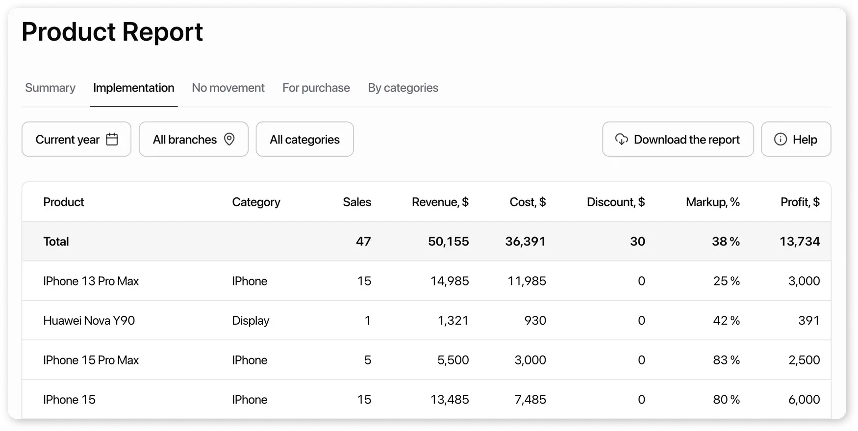Click profit 3,000 cell
This screenshot has width=858, height=431.
coord(804,281)
